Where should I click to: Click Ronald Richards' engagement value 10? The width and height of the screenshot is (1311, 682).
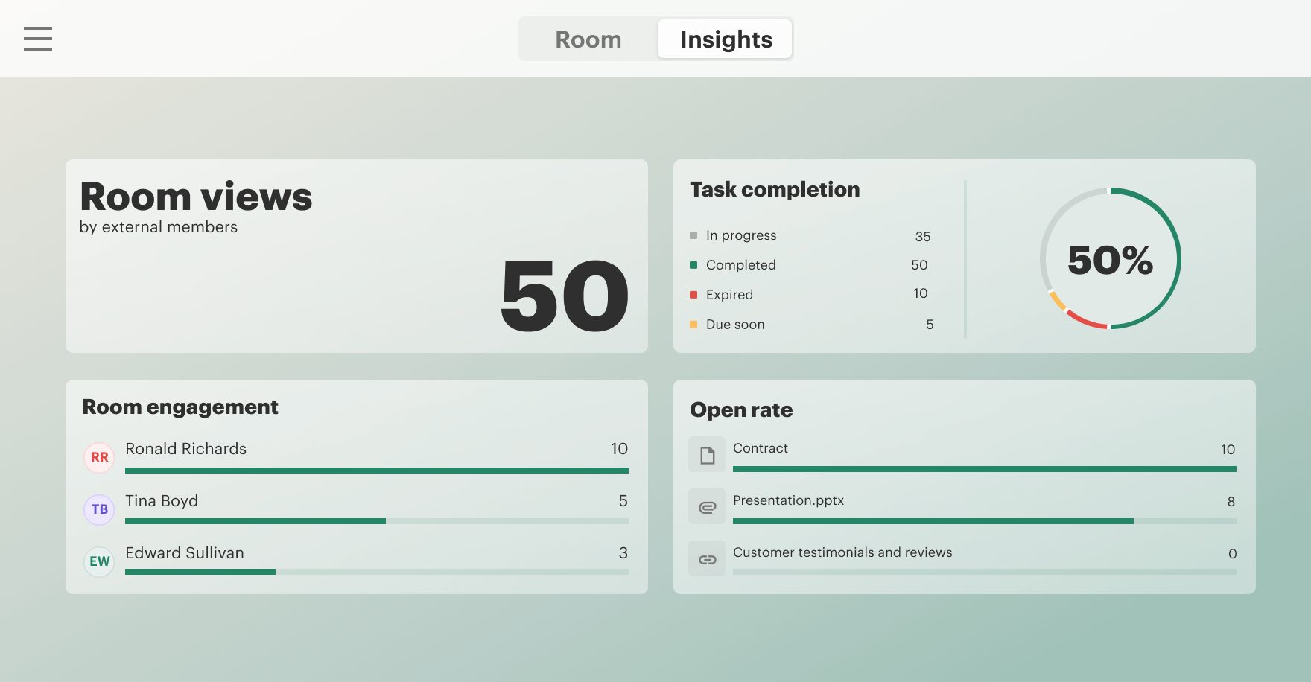coord(619,449)
